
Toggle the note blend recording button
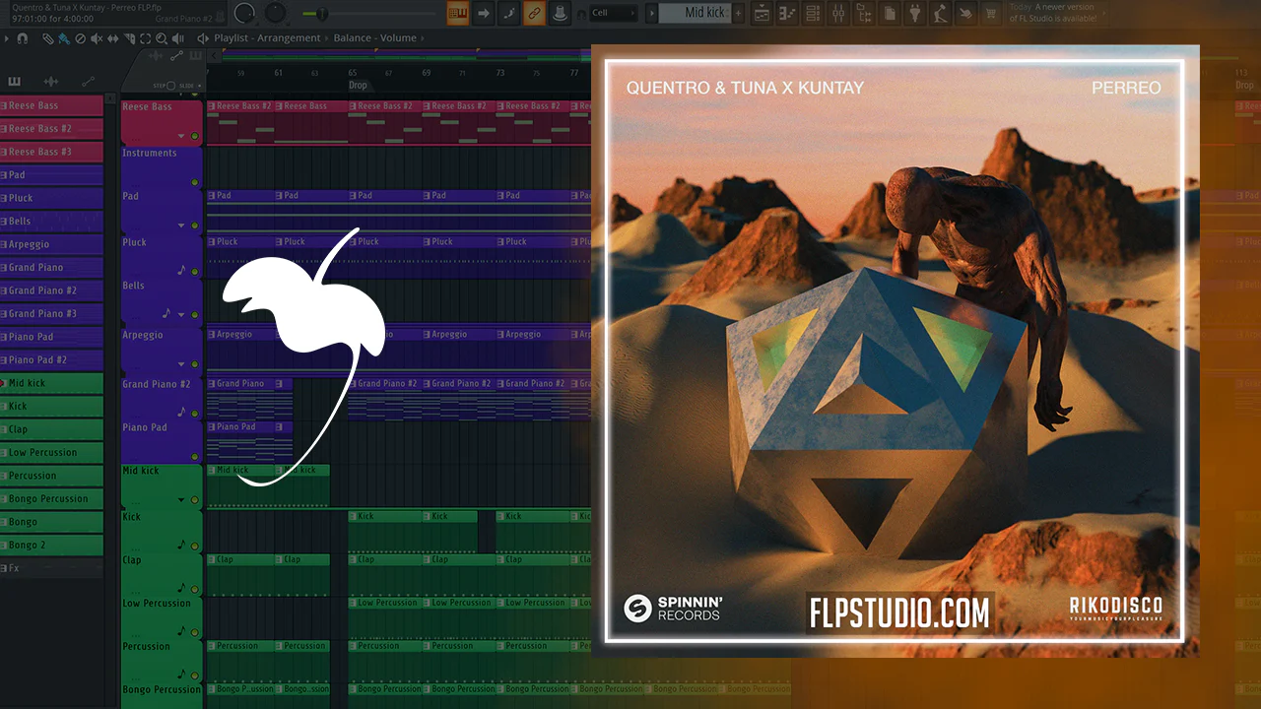(x=509, y=13)
